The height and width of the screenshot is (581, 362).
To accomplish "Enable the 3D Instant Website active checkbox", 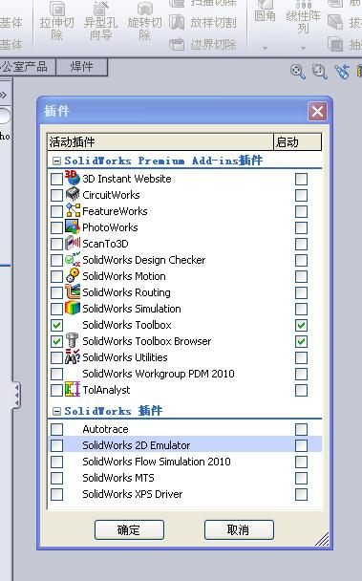I will (56, 179).
